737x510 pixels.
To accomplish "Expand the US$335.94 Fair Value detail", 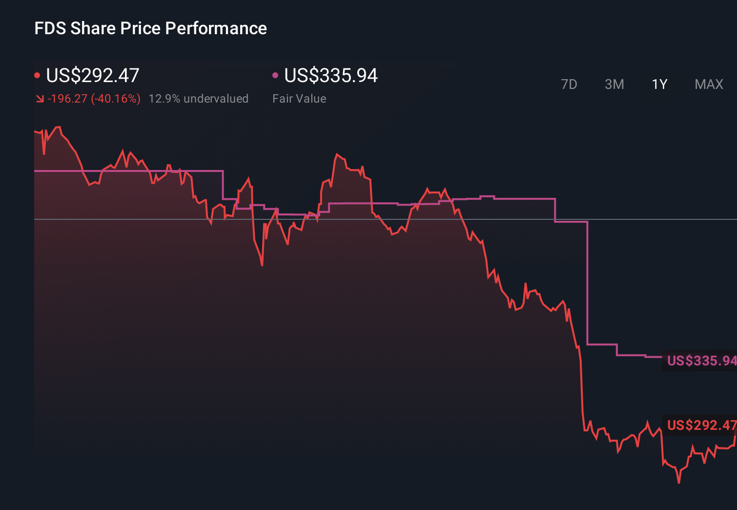I will pos(331,76).
